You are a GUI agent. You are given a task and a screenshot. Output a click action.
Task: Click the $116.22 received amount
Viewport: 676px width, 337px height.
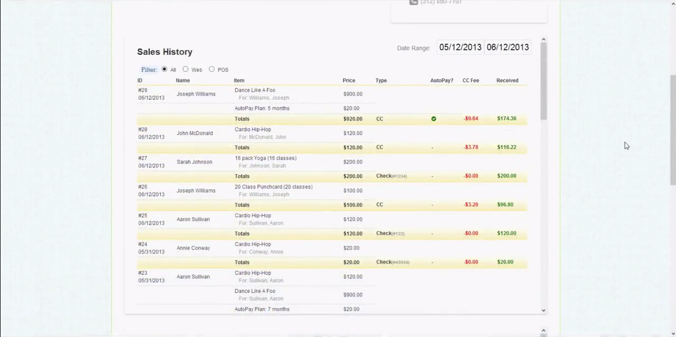tap(507, 147)
